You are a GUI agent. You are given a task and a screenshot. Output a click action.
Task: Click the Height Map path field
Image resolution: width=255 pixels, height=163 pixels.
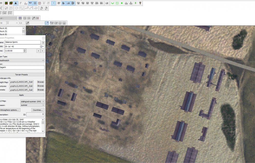(x=21, y=82)
